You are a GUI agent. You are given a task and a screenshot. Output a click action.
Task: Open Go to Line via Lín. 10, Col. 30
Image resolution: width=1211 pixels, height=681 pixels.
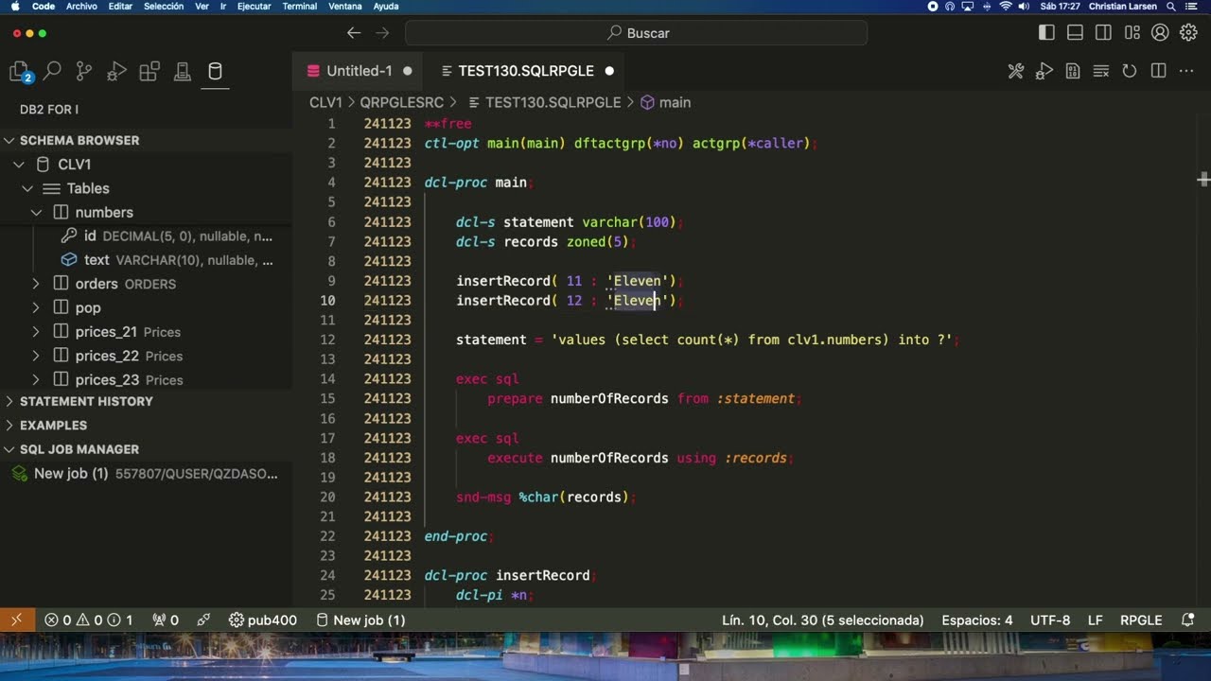tap(822, 620)
